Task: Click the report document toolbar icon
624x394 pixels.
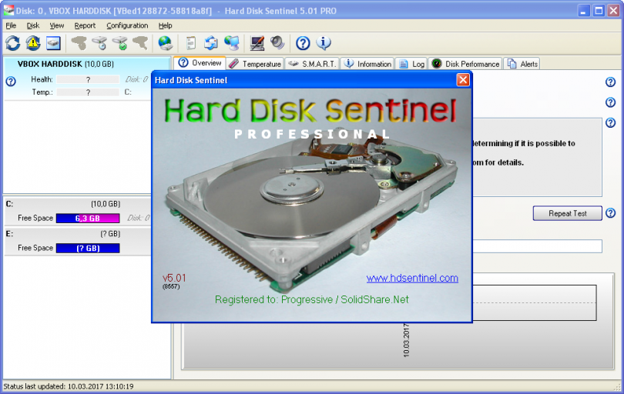Action: (x=191, y=43)
